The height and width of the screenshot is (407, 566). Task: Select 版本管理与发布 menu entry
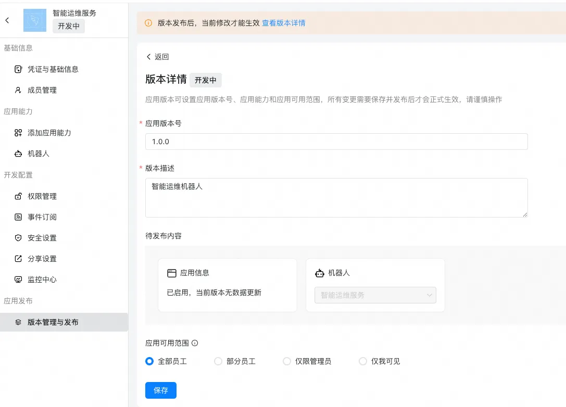tap(64, 322)
